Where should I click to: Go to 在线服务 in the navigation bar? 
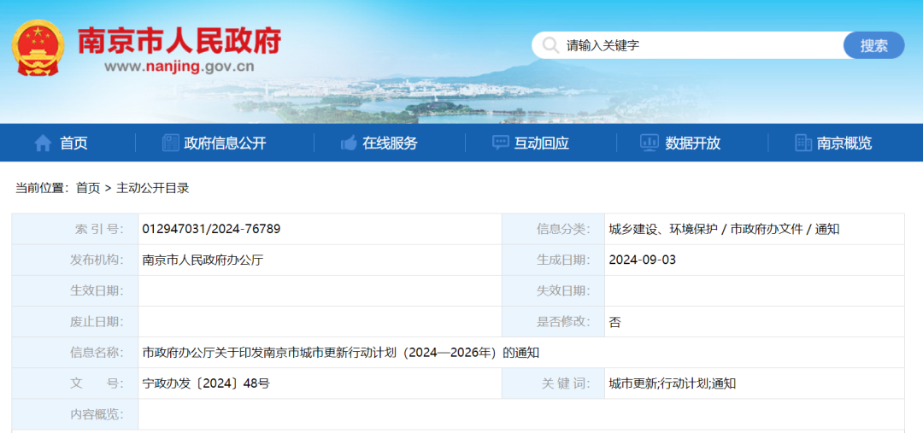coord(390,143)
